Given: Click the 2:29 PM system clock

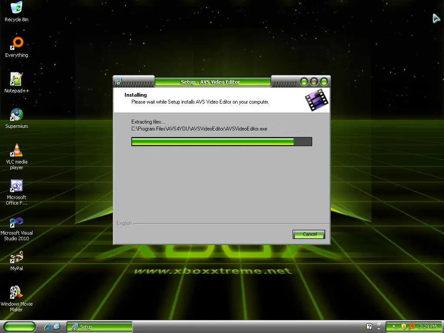Looking at the screenshot, I should [428, 326].
